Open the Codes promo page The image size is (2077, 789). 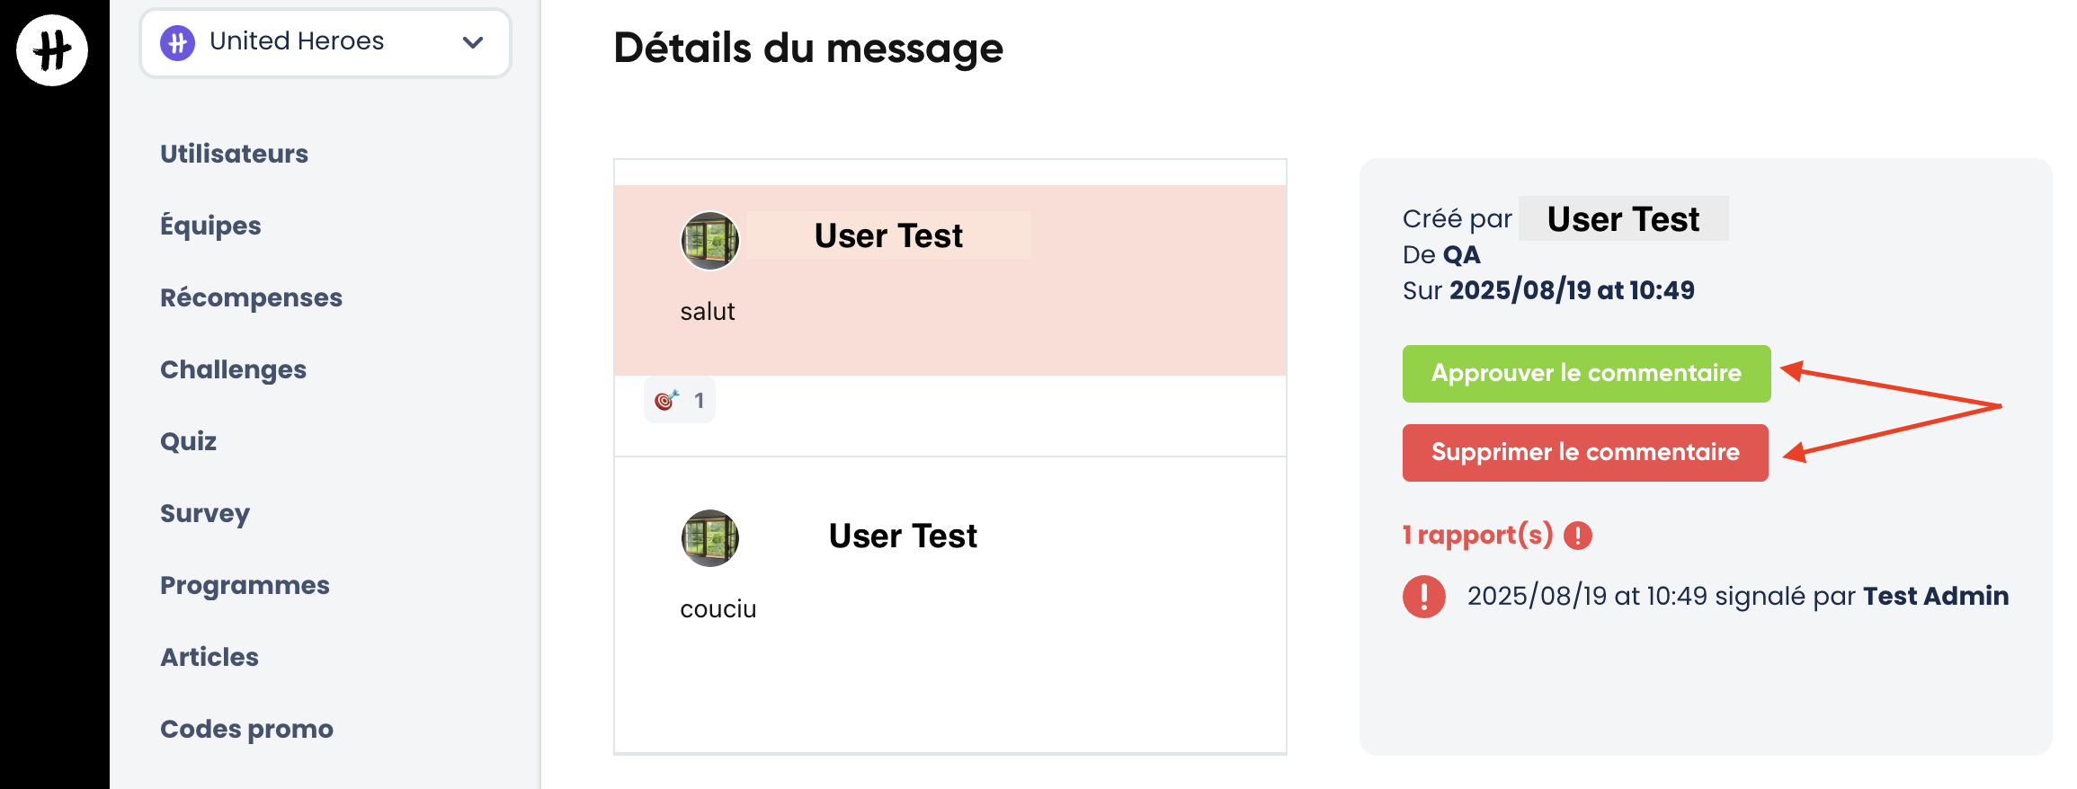tap(246, 729)
